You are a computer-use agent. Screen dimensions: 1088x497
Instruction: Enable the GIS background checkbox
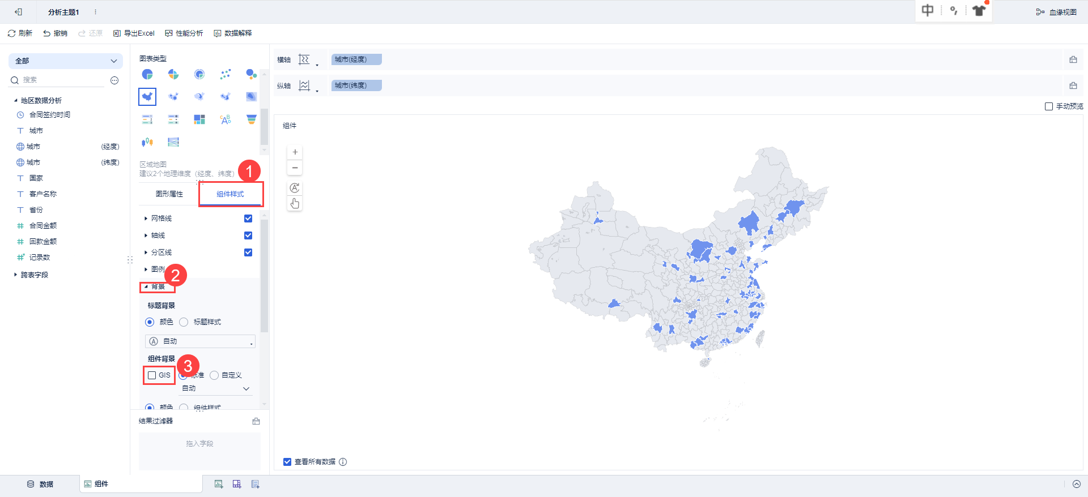tap(152, 375)
